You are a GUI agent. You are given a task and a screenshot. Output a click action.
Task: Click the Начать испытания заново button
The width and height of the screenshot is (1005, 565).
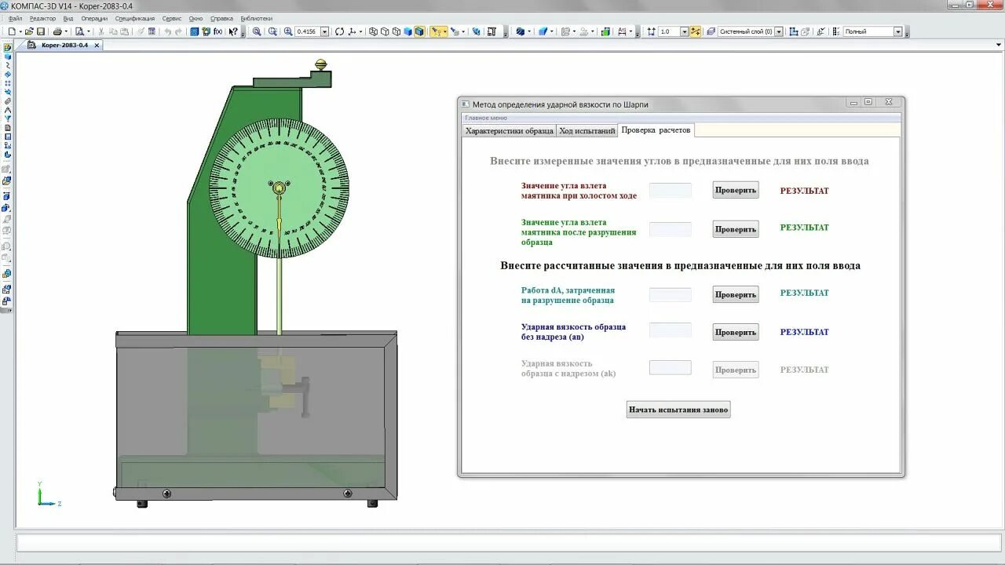[678, 410]
